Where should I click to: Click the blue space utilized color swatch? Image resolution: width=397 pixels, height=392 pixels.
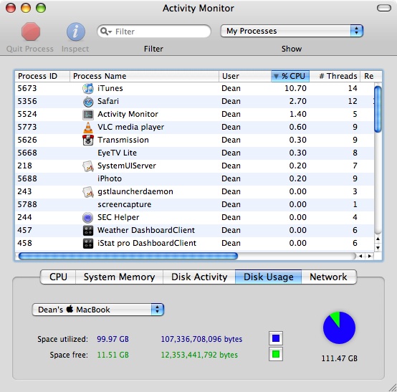(276, 338)
